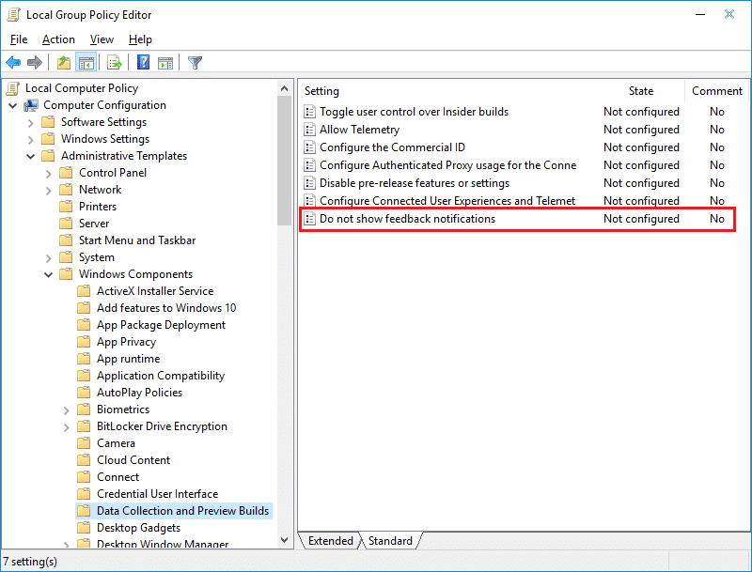This screenshot has width=752, height=572.
Task: Select the Application Compatibility folder
Action: coord(161,376)
